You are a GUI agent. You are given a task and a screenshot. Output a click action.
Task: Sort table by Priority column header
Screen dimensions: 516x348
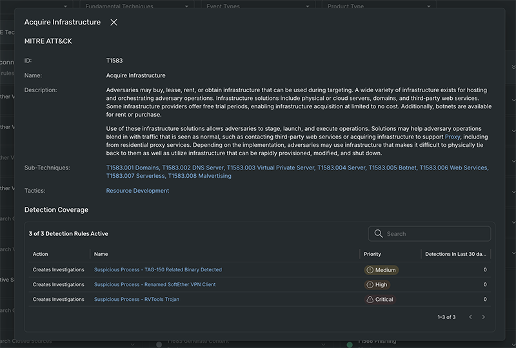[x=372, y=254]
